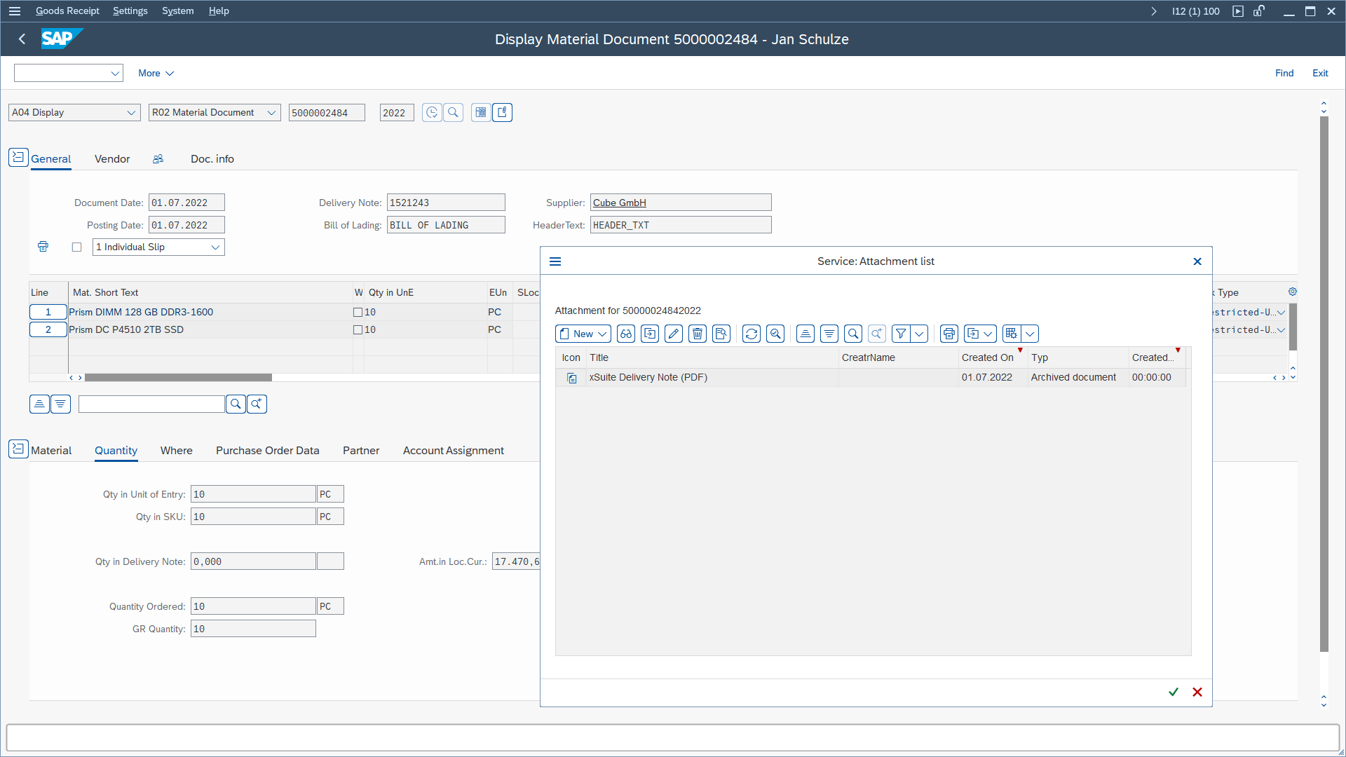Viewport: 1346px width, 757px height.
Task: Check the W checkbox for line item 2
Action: click(358, 329)
